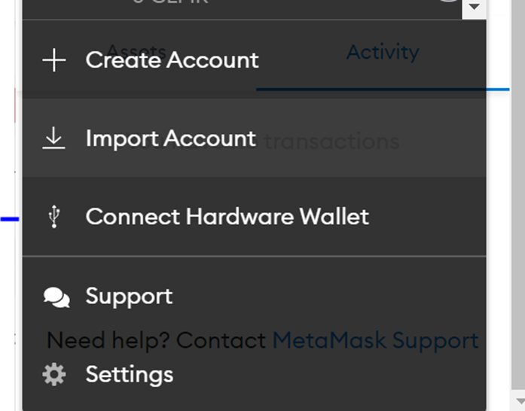Click the dimmed 'transactions' text behind the menu
The height and width of the screenshot is (411, 525).
332,142
